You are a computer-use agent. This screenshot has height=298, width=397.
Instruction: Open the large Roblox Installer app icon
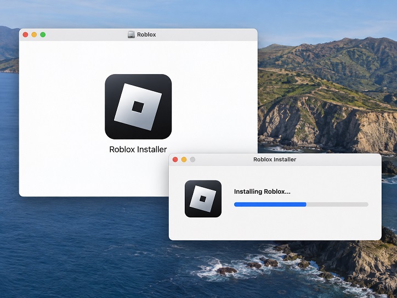138,106
